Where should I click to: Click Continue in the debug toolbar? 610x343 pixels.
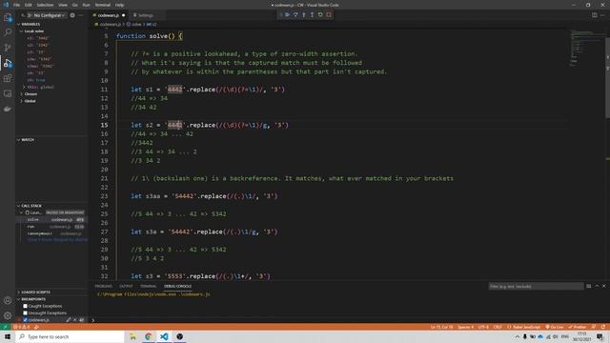point(288,15)
